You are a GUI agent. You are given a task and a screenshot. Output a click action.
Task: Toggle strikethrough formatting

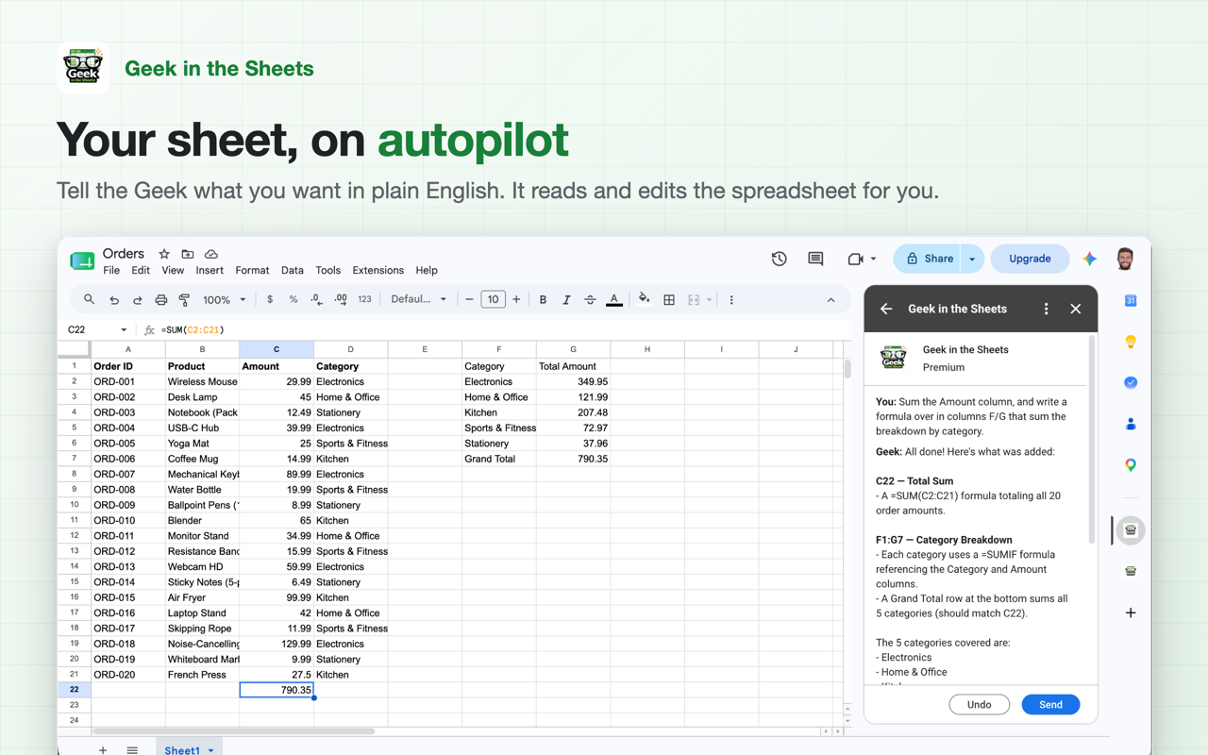point(590,300)
